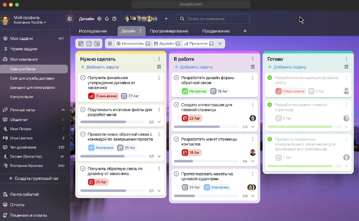Collapse the Личные чаты section
The width and height of the screenshot is (359, 221).
pos(63,110)
